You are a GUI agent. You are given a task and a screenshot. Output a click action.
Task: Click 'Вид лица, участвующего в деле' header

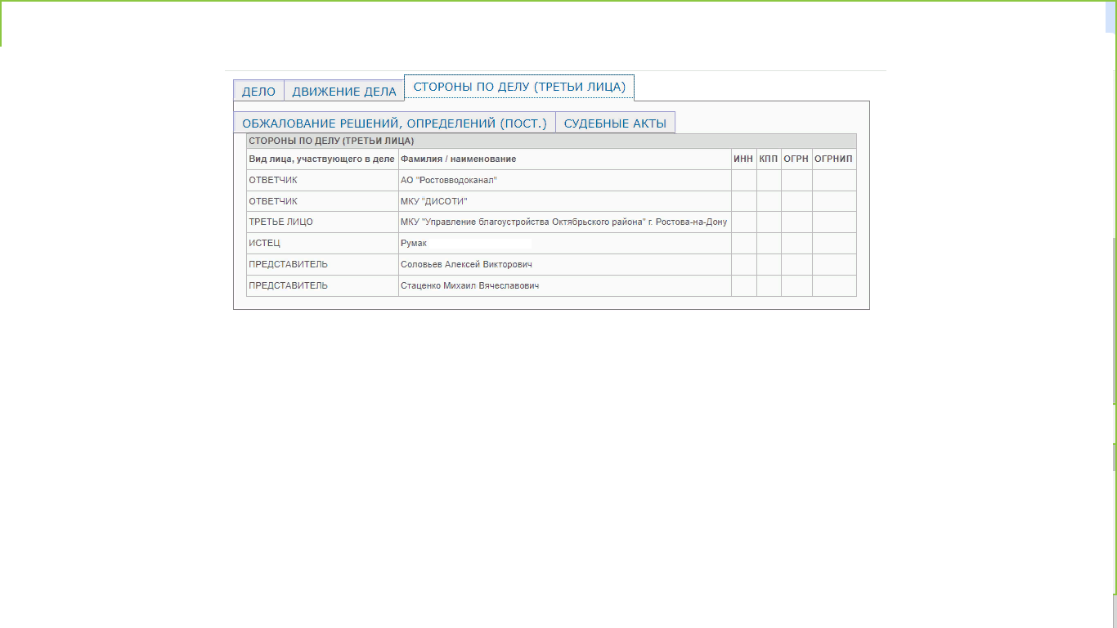(321, 159)
